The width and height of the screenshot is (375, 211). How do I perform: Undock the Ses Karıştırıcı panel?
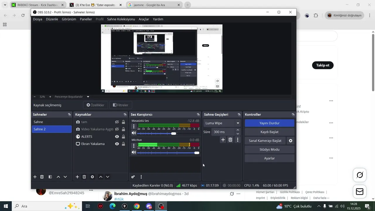tap(198, 115)
